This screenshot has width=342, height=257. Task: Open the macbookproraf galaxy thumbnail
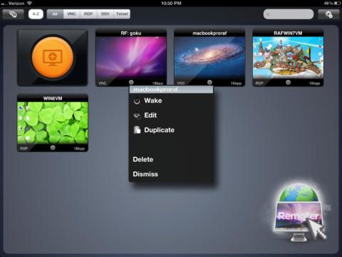coord(209,57)
